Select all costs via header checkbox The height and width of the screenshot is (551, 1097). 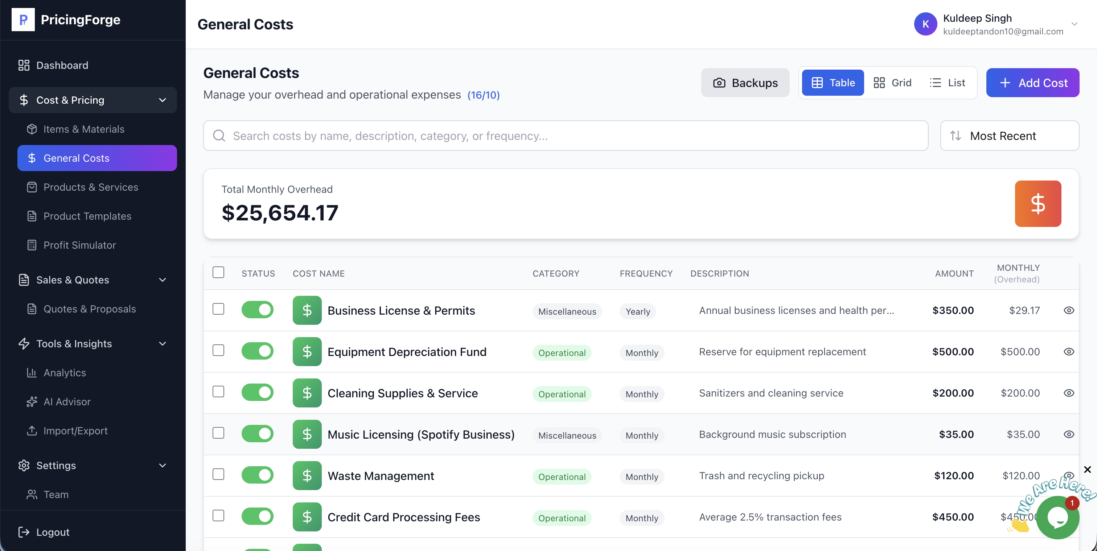coord(218,272)
